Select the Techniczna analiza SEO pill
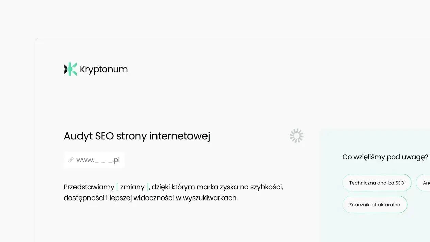 (x=377, y=183)
